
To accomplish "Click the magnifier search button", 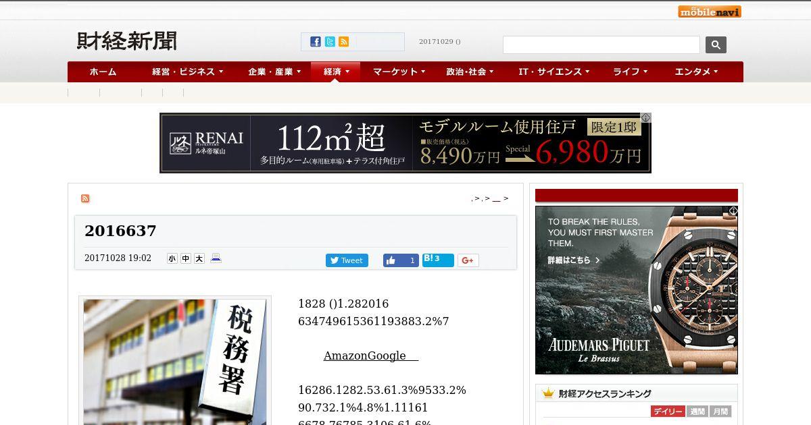I will (x=716, y=45).
